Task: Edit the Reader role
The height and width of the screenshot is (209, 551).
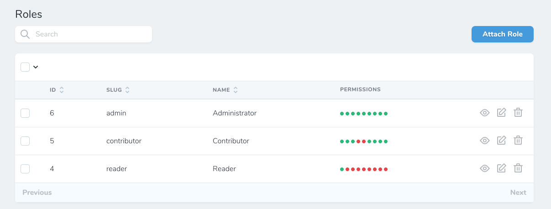Action: point(501,168)
